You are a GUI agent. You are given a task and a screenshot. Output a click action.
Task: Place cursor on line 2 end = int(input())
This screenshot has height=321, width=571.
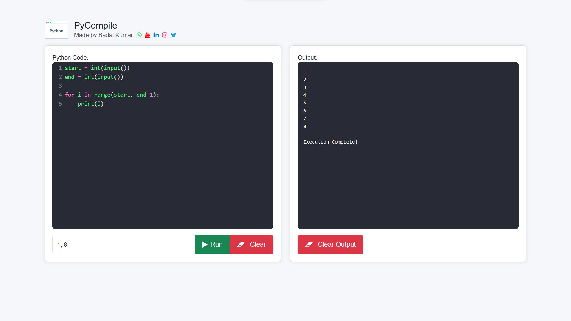[94, 77]
